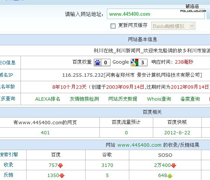This screenshot has width=210, height=180.
Task: Click red down arrow beside 757
Action: [61, 165]
